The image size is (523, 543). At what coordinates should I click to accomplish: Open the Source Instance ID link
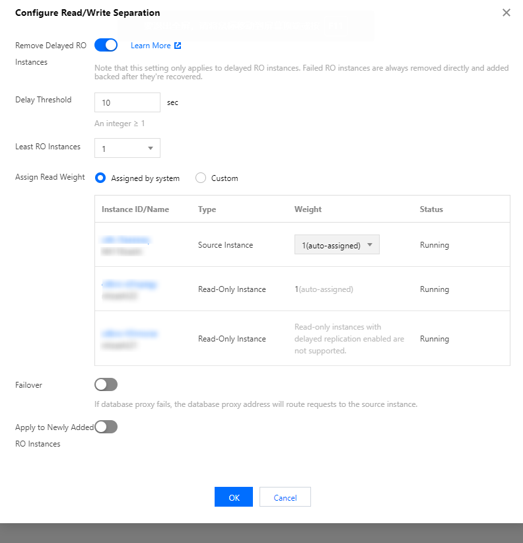click(126, 240)
